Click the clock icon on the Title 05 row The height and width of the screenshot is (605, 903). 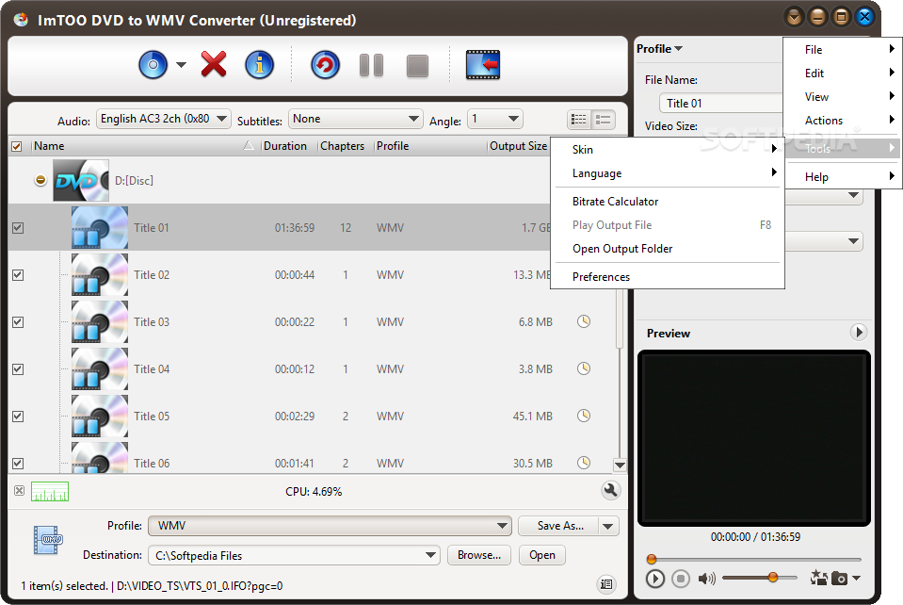pyautogui.click(x=584, y=416)
